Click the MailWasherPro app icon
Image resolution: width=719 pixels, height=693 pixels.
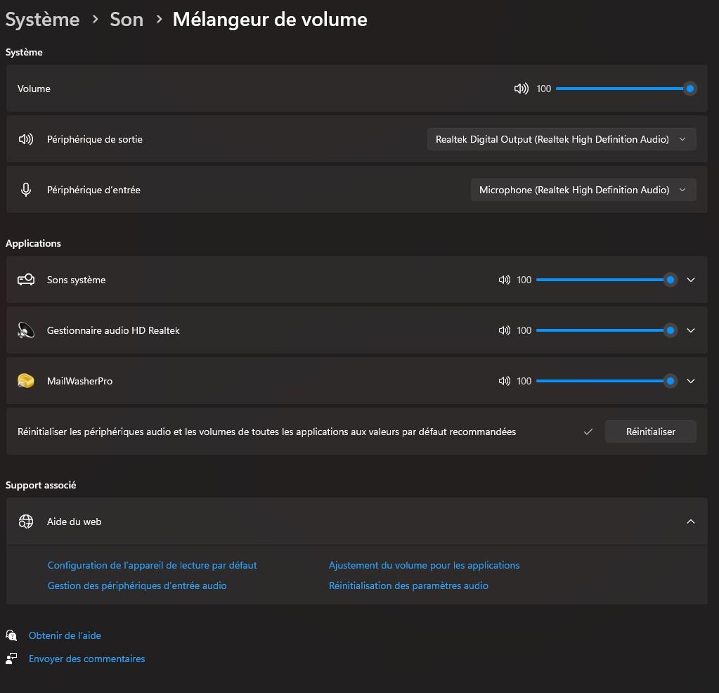26,381
